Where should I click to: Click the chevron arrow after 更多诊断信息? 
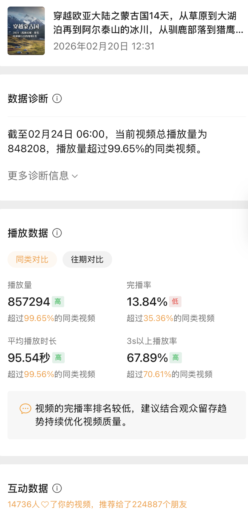(x=75, y=176)
